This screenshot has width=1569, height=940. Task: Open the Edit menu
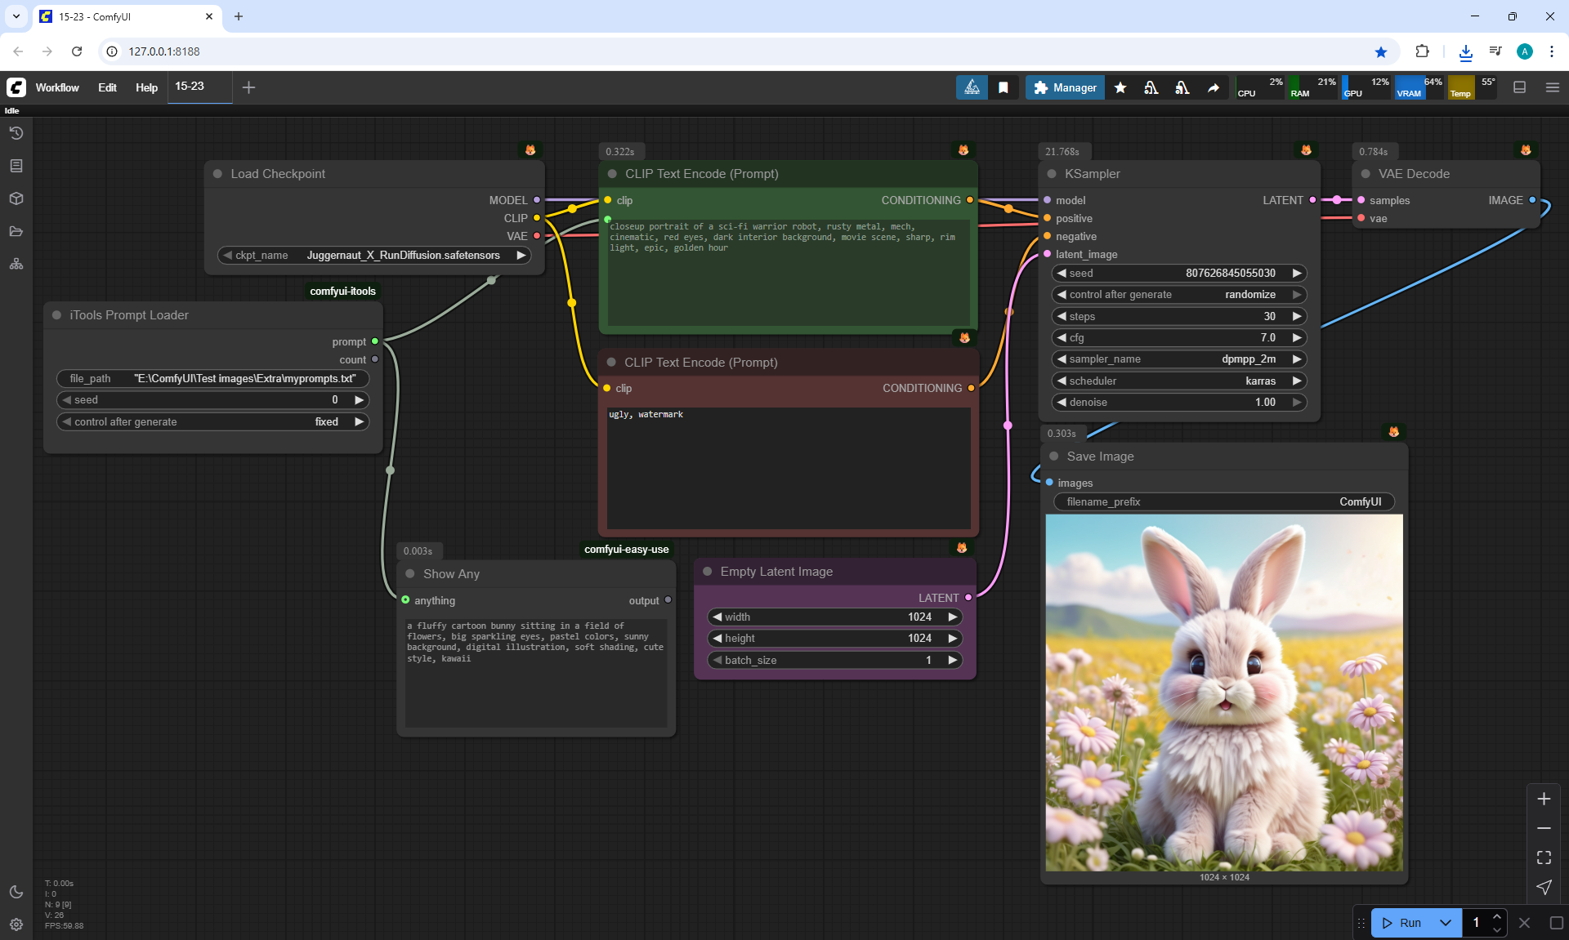click(x=107, y=87)
